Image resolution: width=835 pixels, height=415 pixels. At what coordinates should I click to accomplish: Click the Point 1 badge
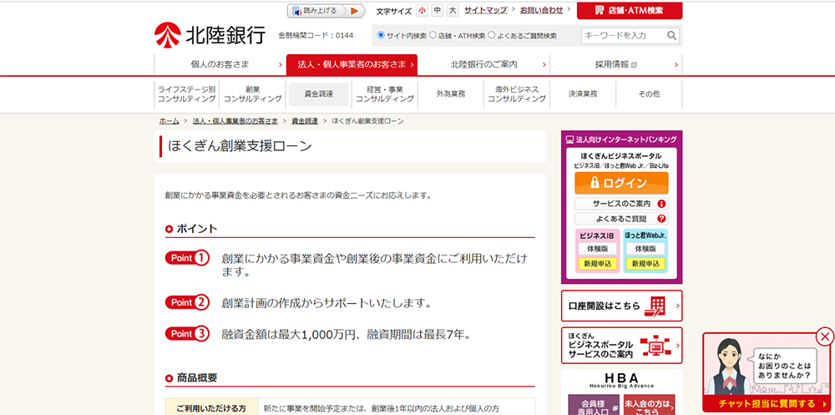(x=187, y=258)
